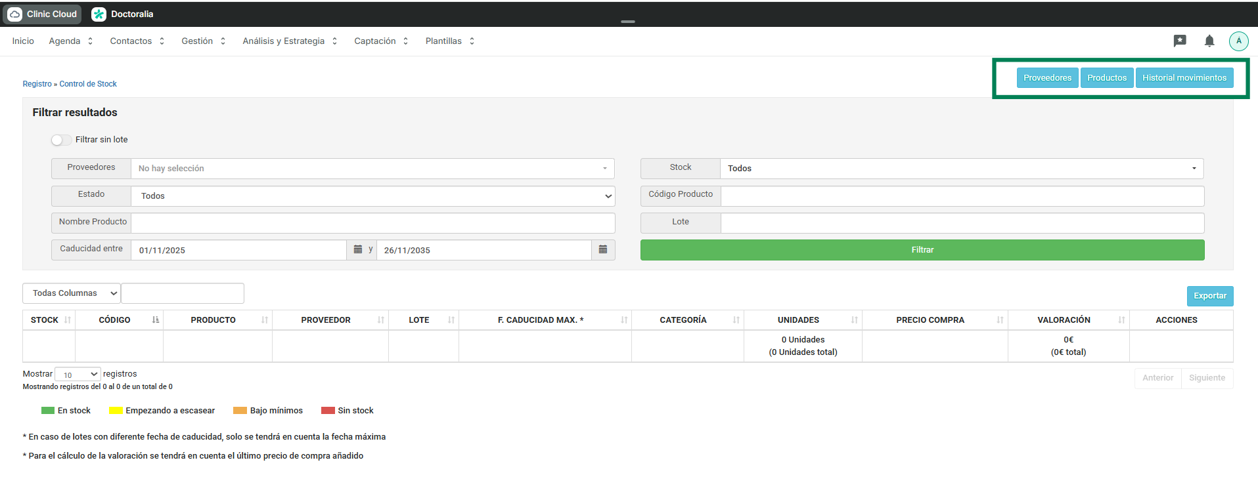Image resolution: width=1258 pixels, height=477 pixels.
Task: Click the Exportar button
Action: click(1209, 296)
